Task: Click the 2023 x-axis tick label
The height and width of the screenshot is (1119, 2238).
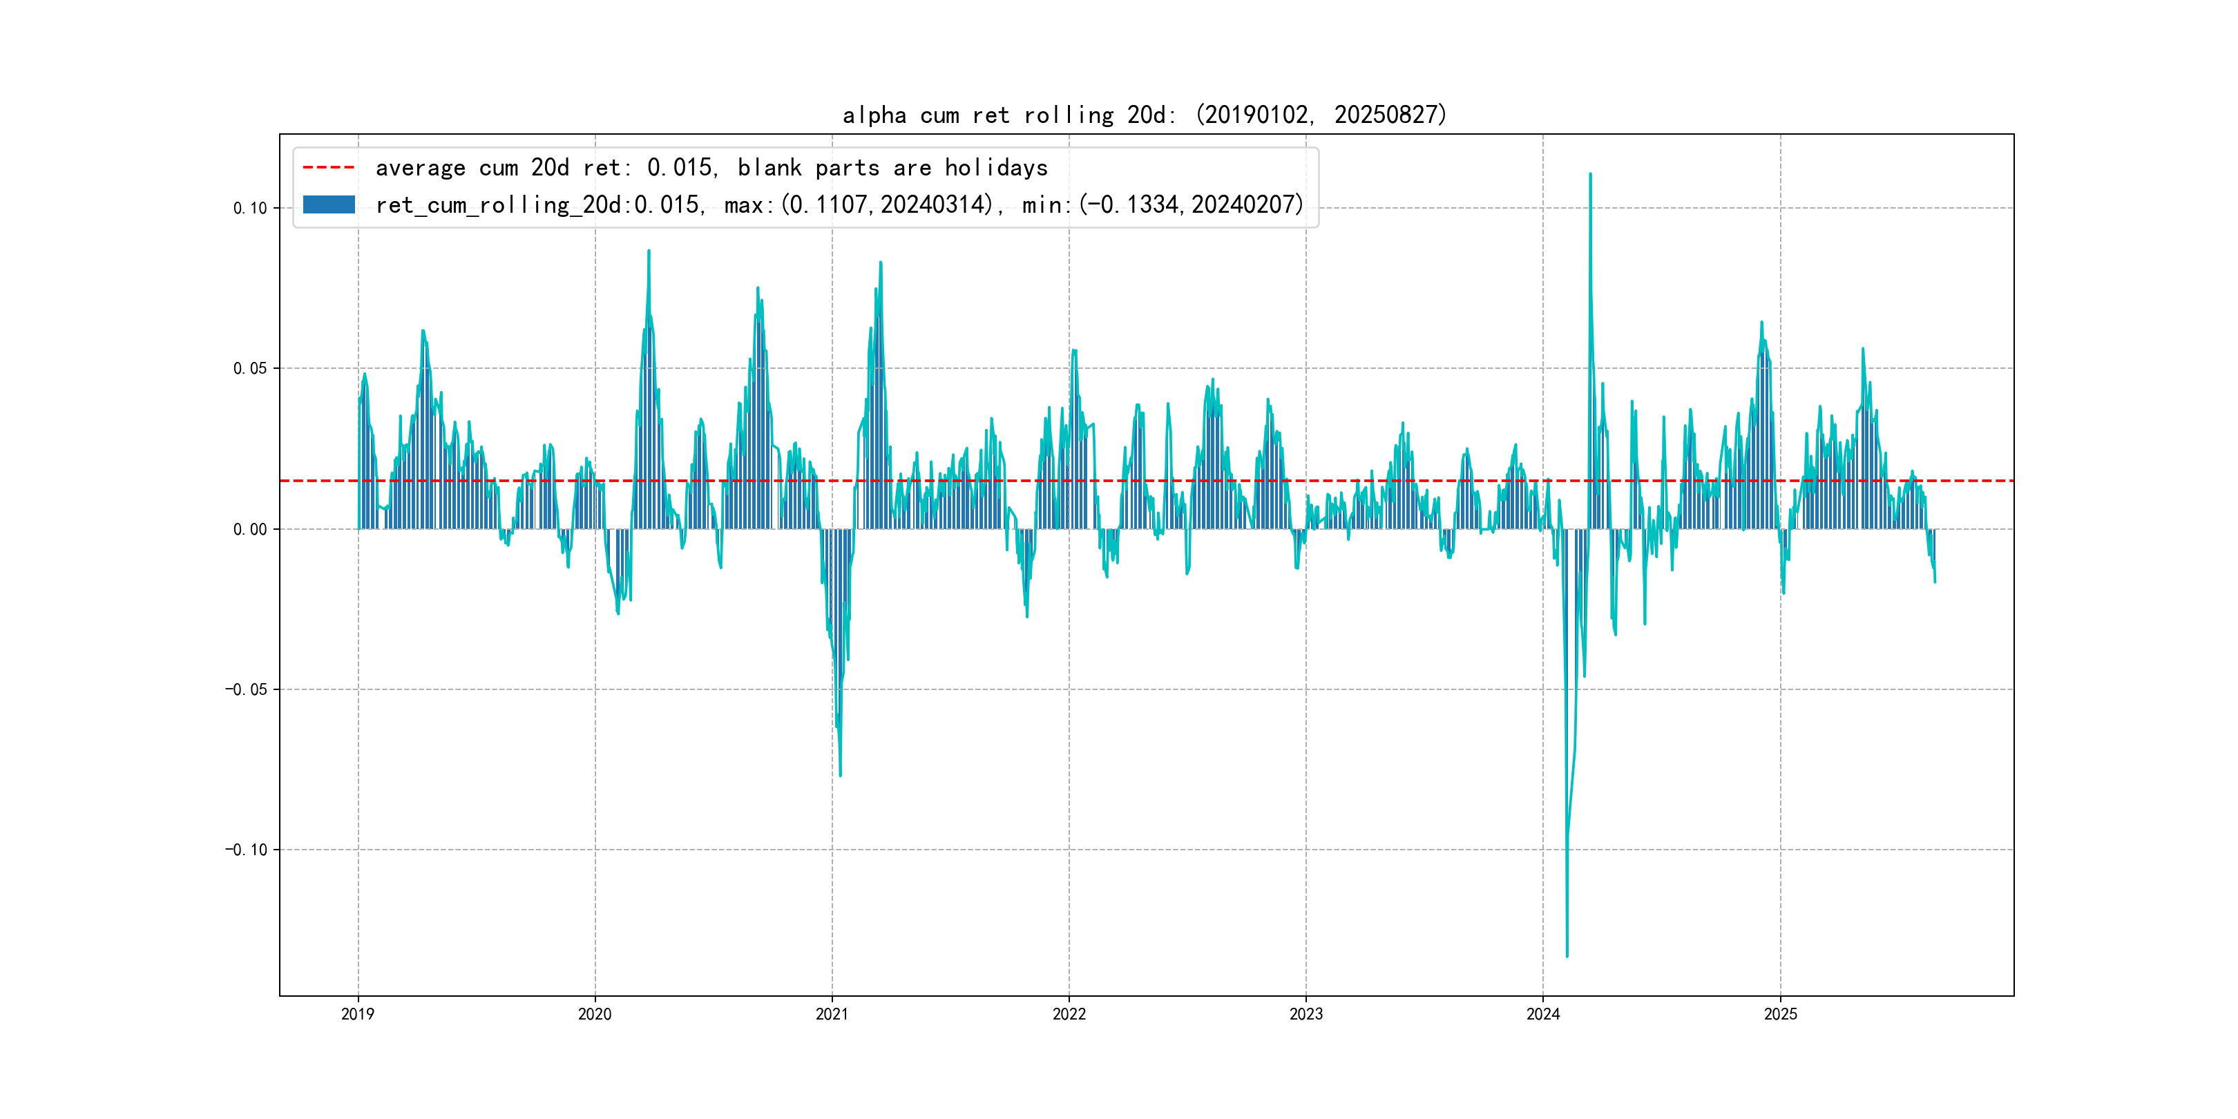Action: click(1305, 1014)
